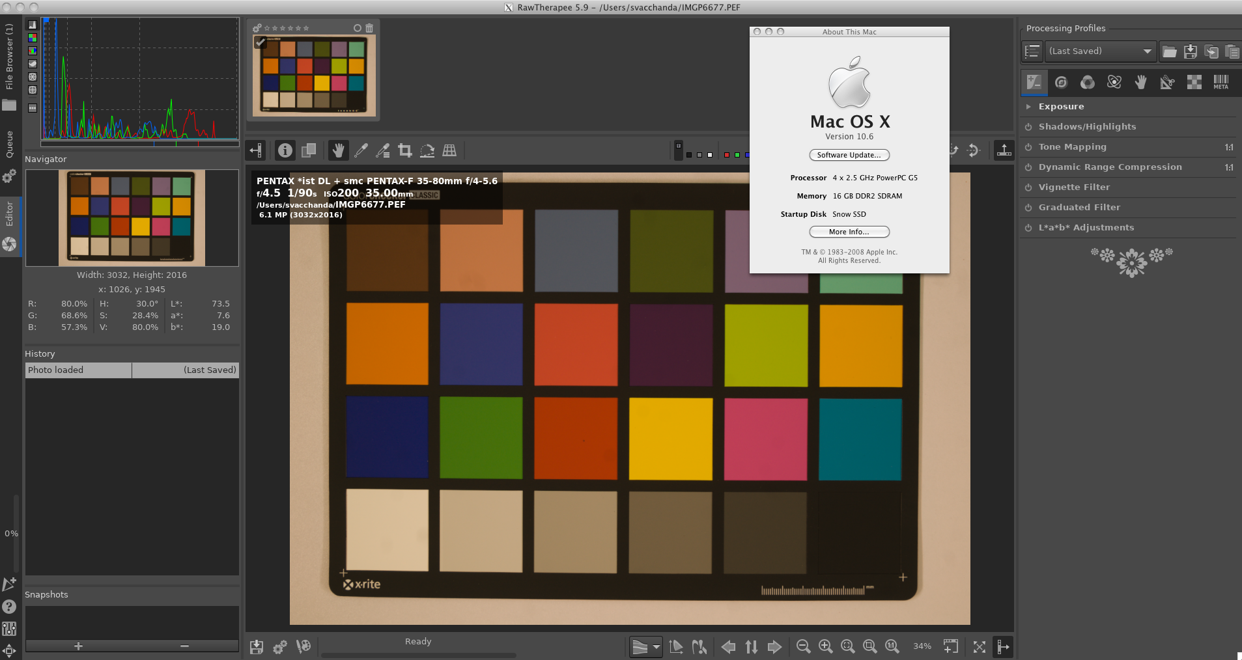This screenshot has height=660, width=1242.
Task: Toggle the image info overlay button
Action: 285,151
